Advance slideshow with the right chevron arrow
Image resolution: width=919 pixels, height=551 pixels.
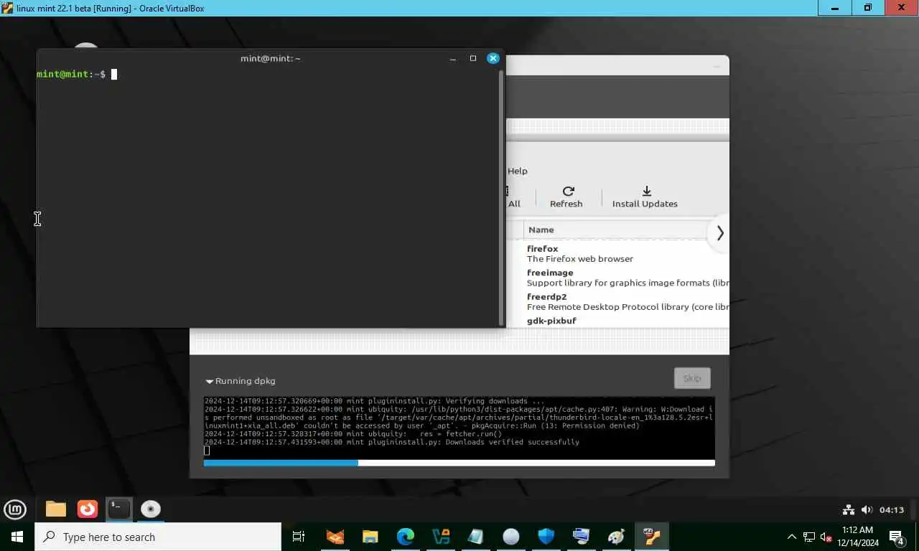click(719, 233)
